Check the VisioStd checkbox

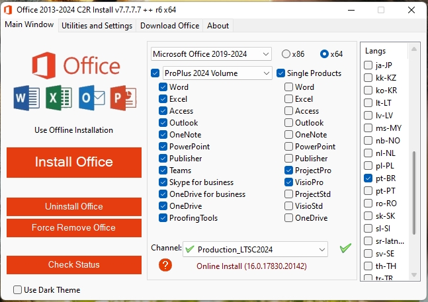[288, 206]
